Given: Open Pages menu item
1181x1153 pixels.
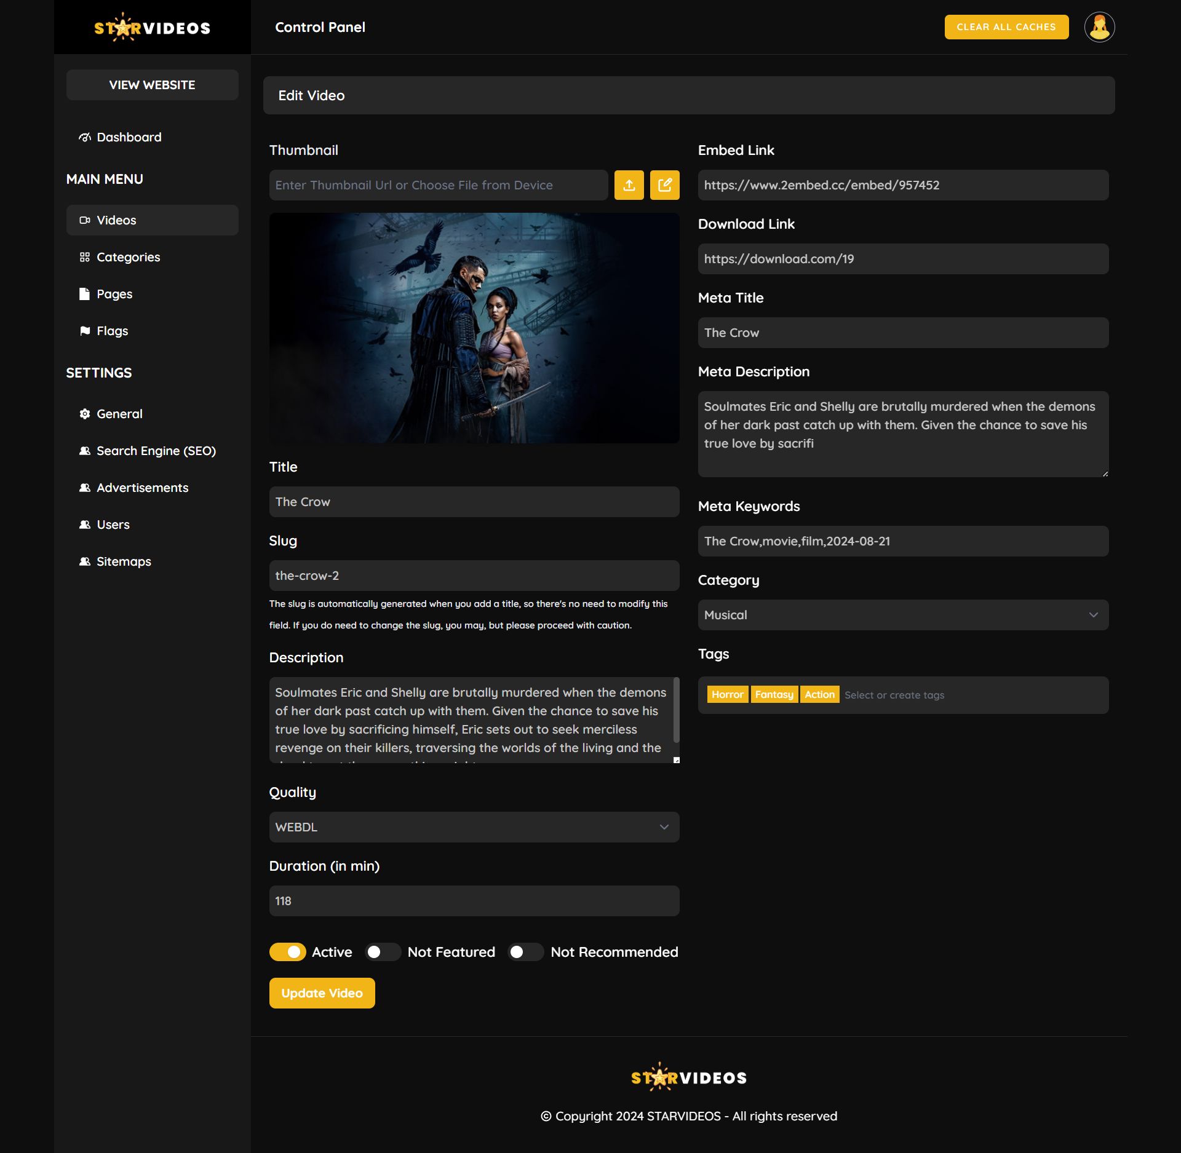Looking at the screenshot, I should (x=153, y=294).
